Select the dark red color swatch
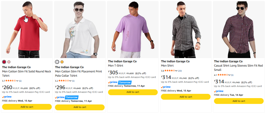Image resolution: width=265 pixels, height=114 pixels. pos(4,62)
